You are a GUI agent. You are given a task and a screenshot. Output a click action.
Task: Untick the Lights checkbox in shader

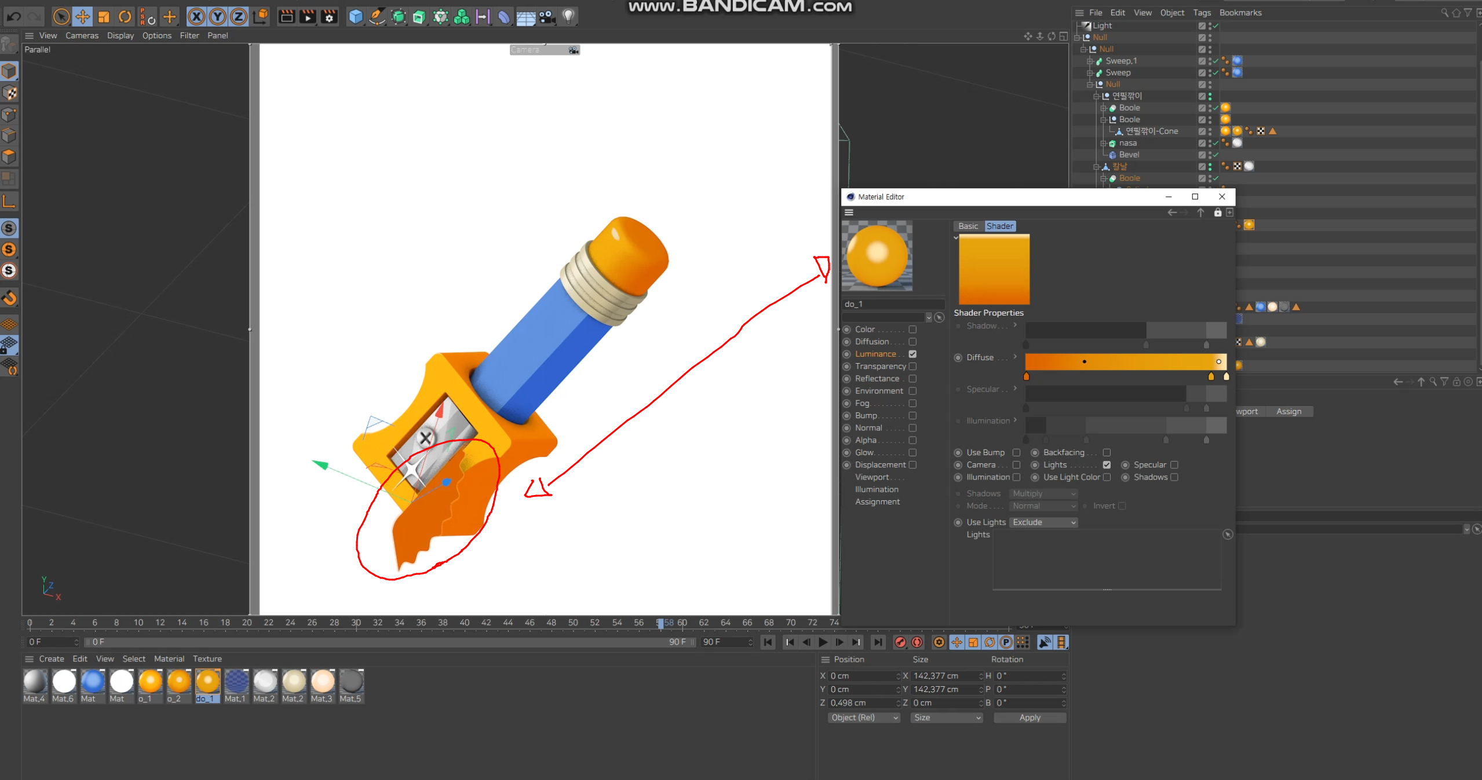click(1107, 465)
